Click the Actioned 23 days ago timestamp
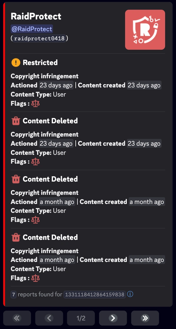Screen dimensions: 176x329 click(56, 85)
